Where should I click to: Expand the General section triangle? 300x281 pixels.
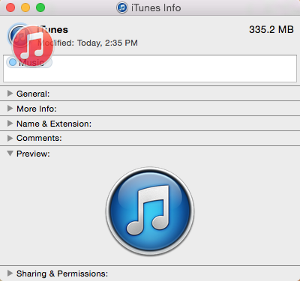10,94
